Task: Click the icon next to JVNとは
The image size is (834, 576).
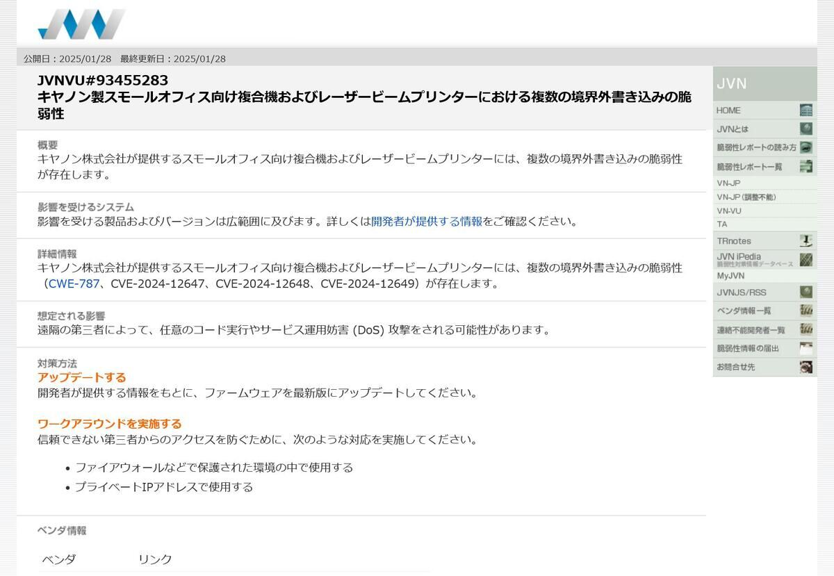Action: [x=806, y=129]
